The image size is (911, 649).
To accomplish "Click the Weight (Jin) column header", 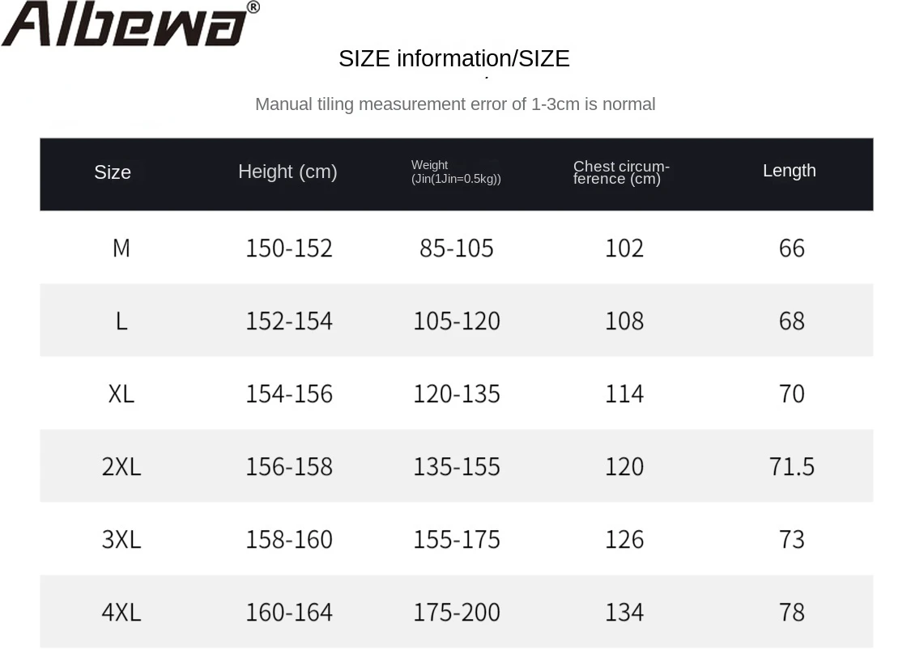I will (456, 172).
